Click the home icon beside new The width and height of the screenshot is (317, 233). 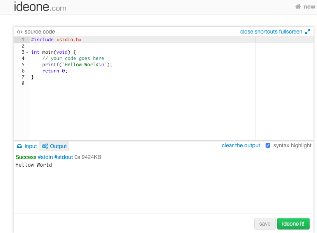(298, 7)
